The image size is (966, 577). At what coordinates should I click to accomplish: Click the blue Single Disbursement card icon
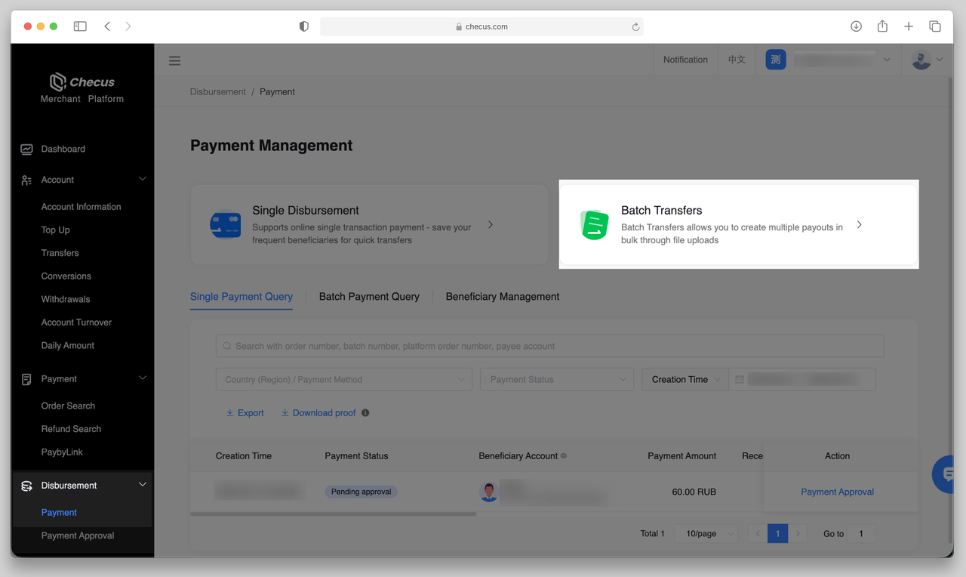pos(225,225)
